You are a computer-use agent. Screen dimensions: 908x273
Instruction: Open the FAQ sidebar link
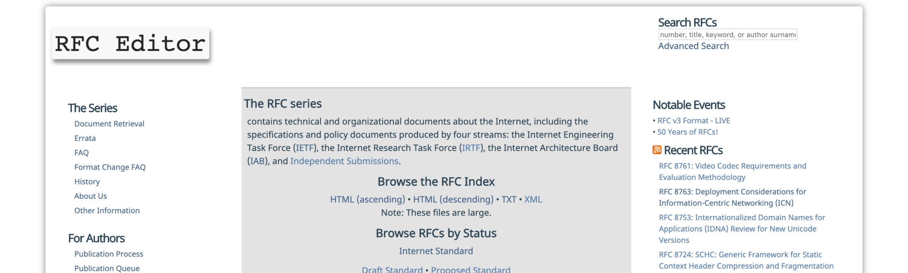coord(81,153)
